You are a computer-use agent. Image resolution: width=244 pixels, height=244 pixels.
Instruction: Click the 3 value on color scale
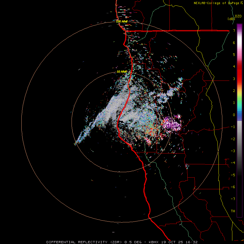[x=234, y=79]
